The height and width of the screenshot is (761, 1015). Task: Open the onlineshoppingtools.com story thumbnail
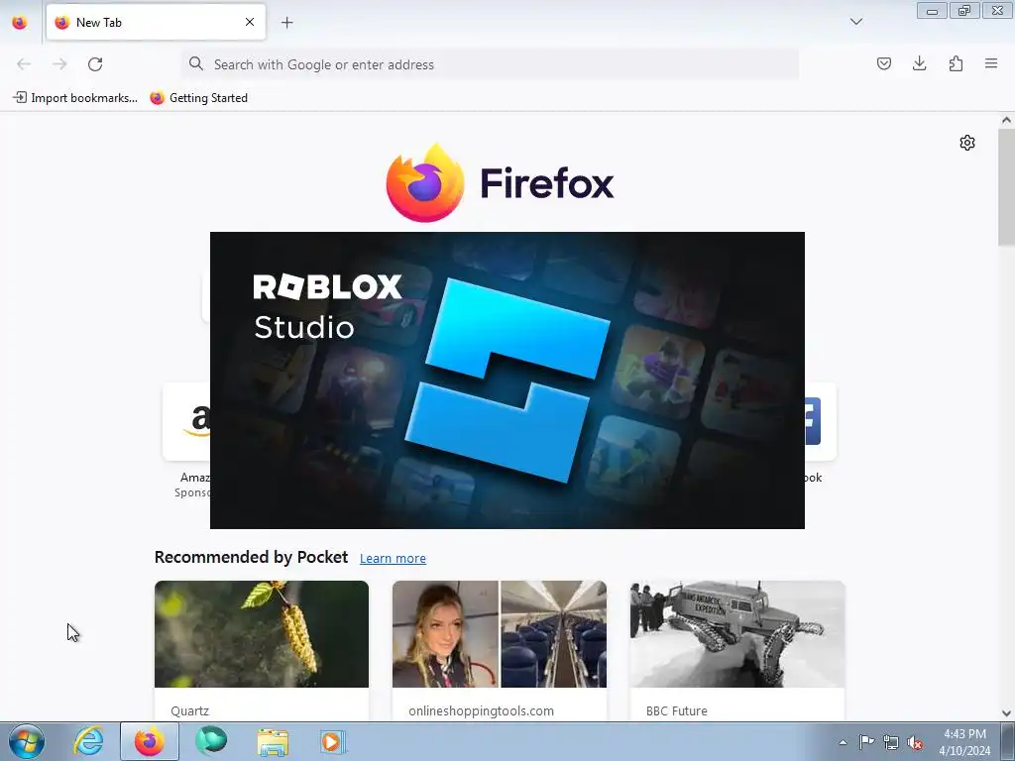click(500, 634)
